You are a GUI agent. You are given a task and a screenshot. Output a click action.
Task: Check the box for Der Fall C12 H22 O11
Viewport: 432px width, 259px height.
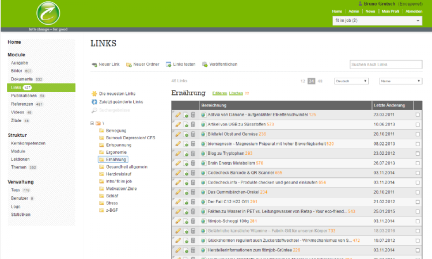click(418, 201)
